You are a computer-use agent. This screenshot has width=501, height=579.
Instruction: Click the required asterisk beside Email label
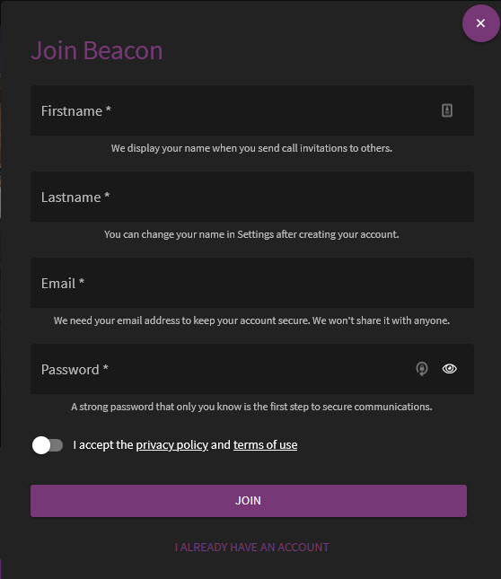(x=82, y=282)
